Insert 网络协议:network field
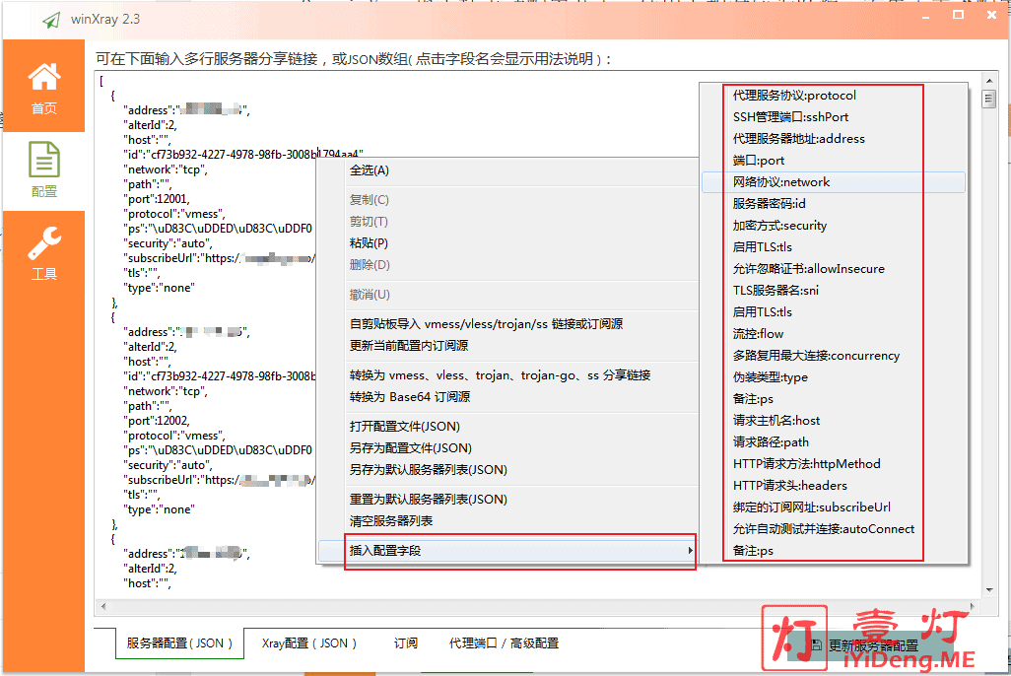Screen dimensions: 1011x676 coord(833,182)
